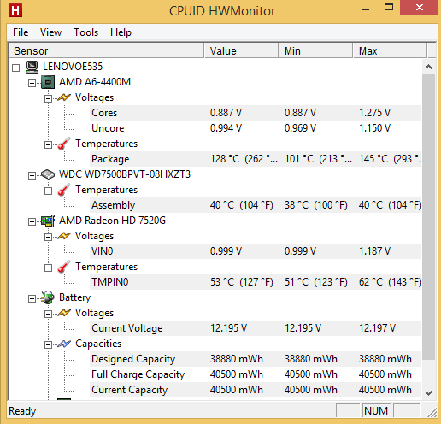Click the Max column header
The height and width of the screenshot is (424, 441).
[390, 50]
